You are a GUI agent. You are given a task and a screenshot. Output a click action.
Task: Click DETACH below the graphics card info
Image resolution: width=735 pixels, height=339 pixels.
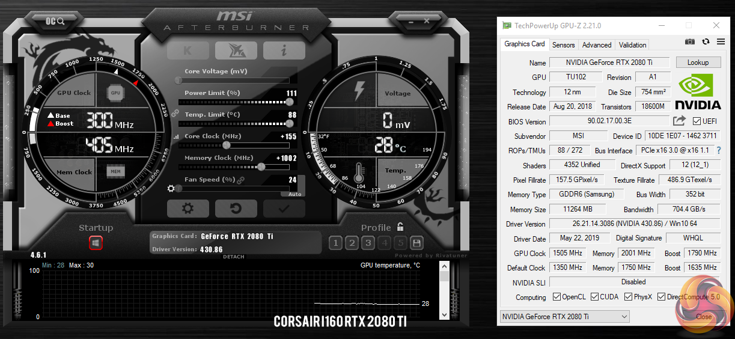pos(234,257)
